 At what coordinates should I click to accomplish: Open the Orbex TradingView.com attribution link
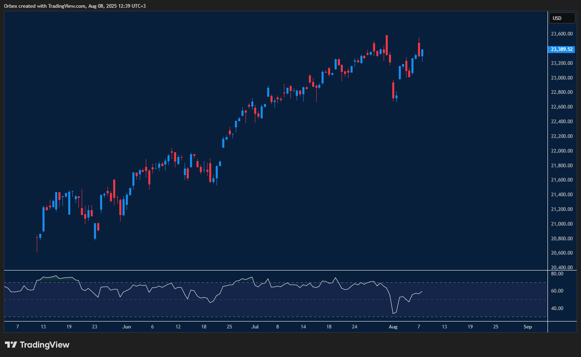(x=74, y=6)
